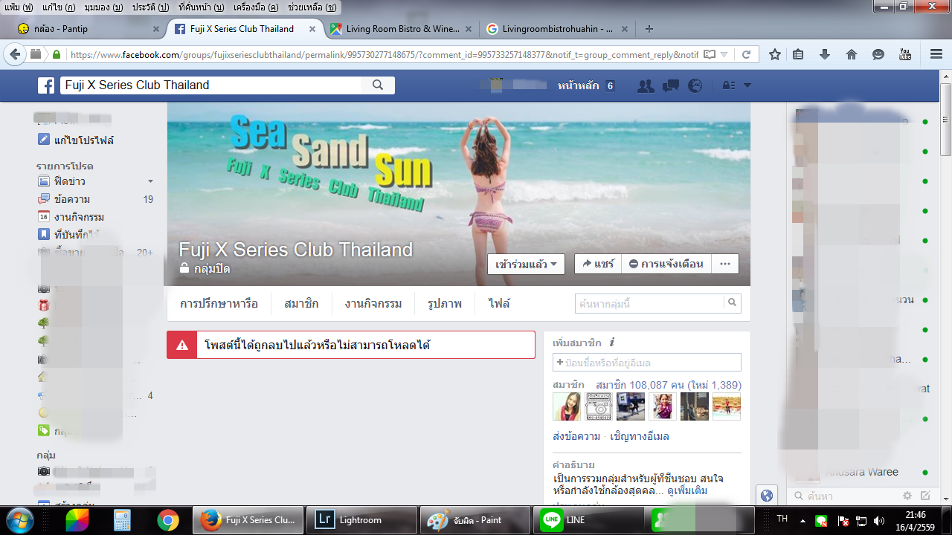The width and height of the screenshot is (952, 535).
Task: Expand the ฟีดข่าว options arrow
Action: coord(150,181)
